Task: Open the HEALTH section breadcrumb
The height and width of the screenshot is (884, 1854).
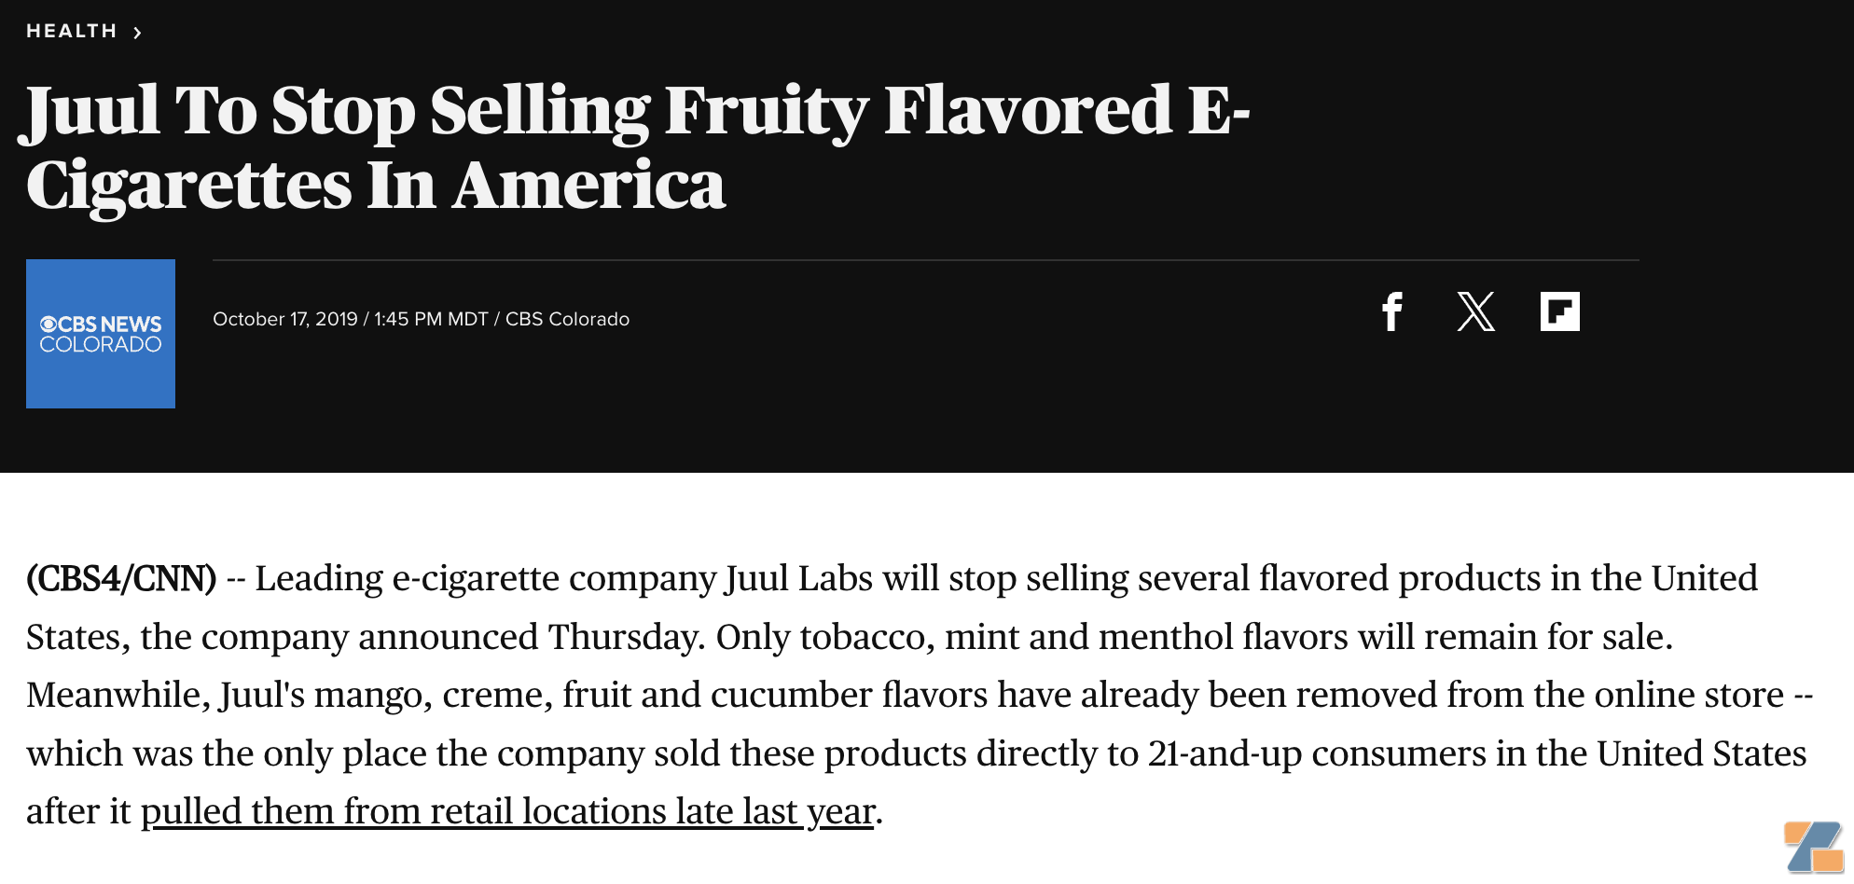Action: tap(71, 32)
